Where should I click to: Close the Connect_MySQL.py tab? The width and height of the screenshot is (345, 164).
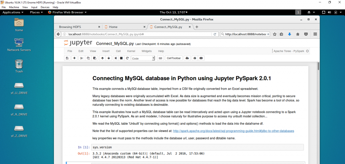pyautogui.click(x=190, y=27)
